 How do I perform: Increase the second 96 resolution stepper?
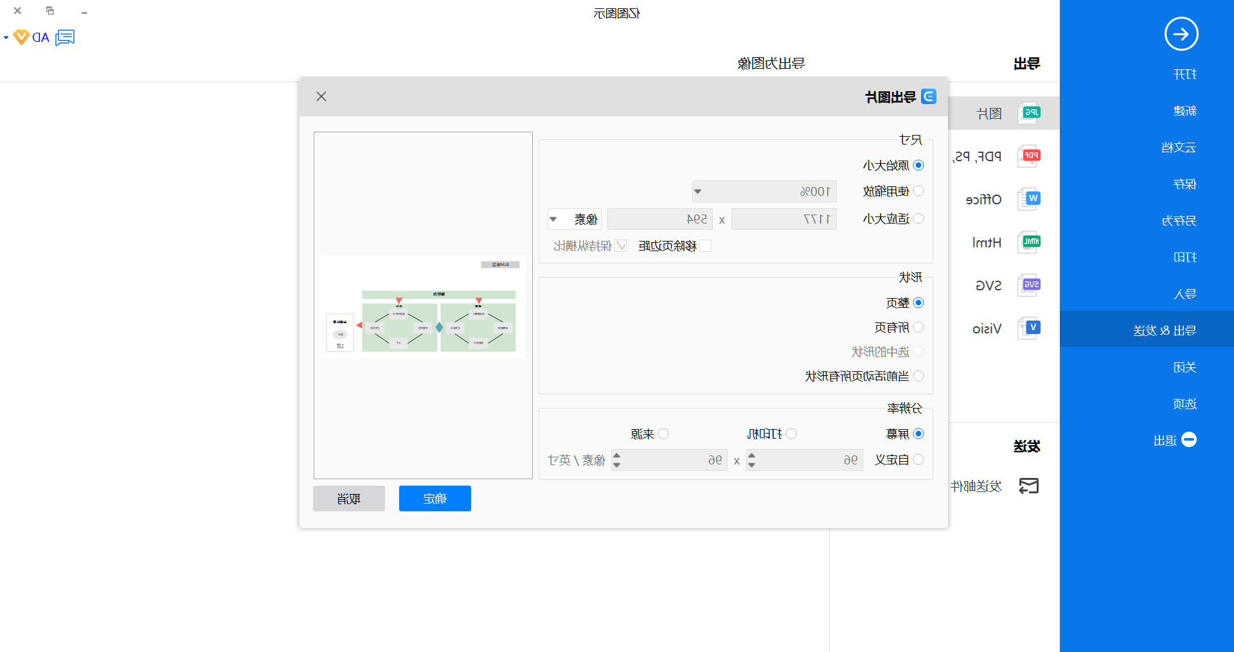tap(616, 455)
